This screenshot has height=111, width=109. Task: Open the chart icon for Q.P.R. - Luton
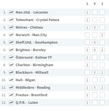pos(11,102)
